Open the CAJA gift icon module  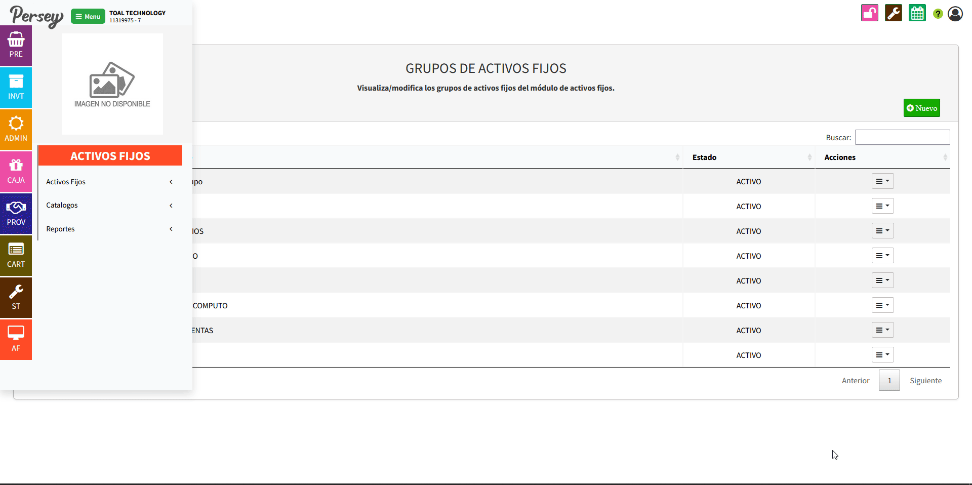[x=16, y=172]
